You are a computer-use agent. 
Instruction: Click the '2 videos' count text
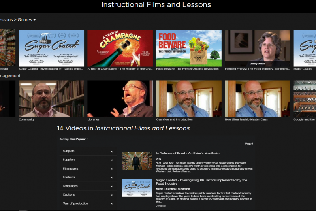161,206
